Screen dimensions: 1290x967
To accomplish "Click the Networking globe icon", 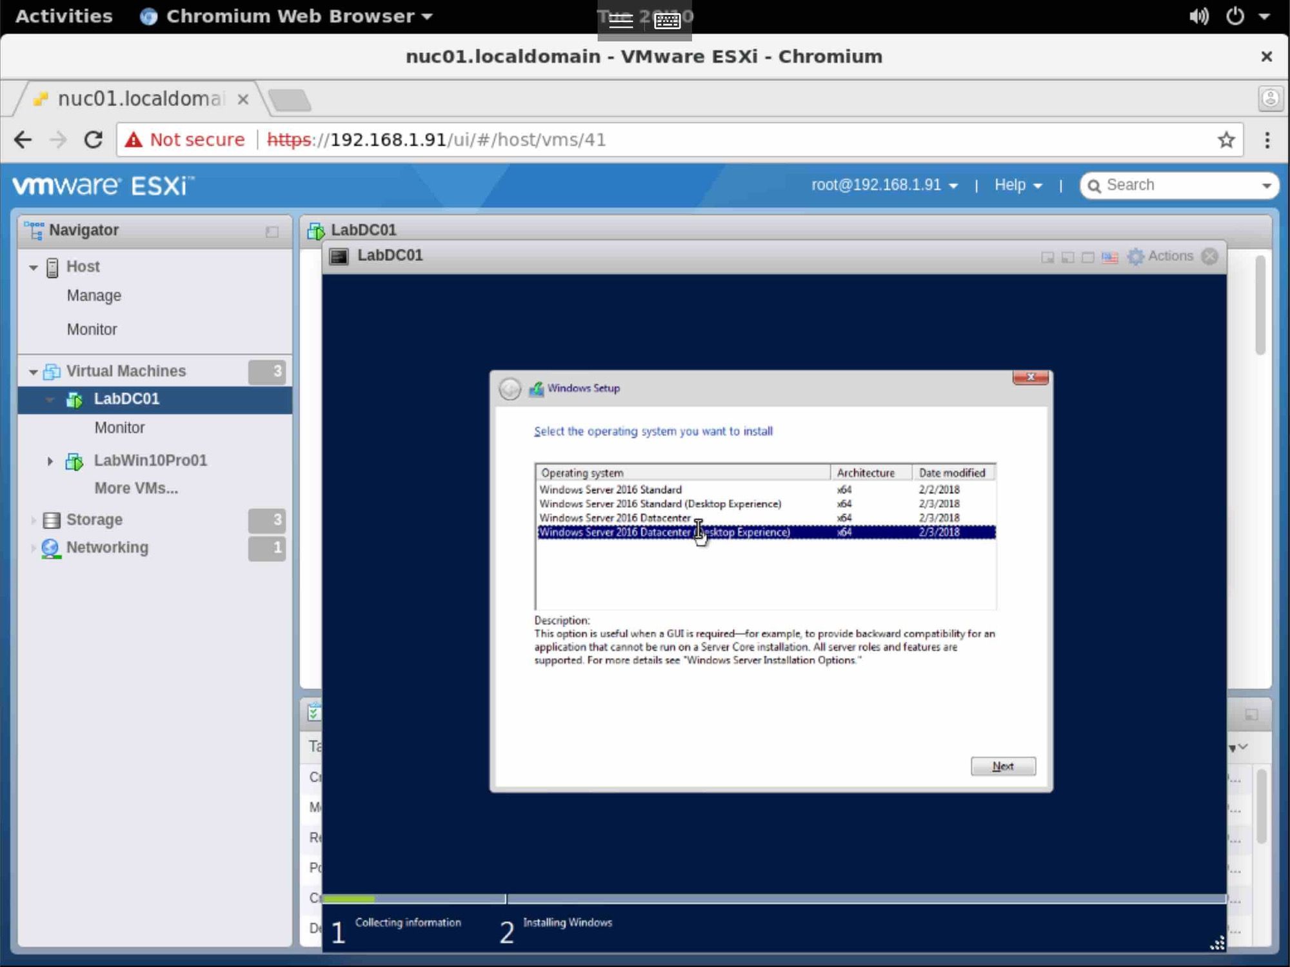I will coord(51,548).
